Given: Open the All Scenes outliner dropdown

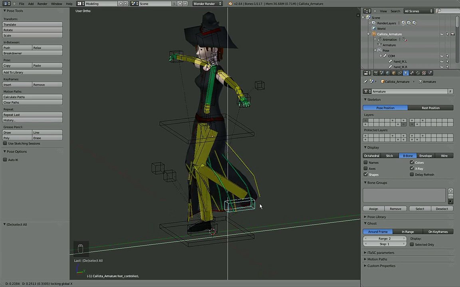Looking at the screenshot, I should [x=418, y=11].
